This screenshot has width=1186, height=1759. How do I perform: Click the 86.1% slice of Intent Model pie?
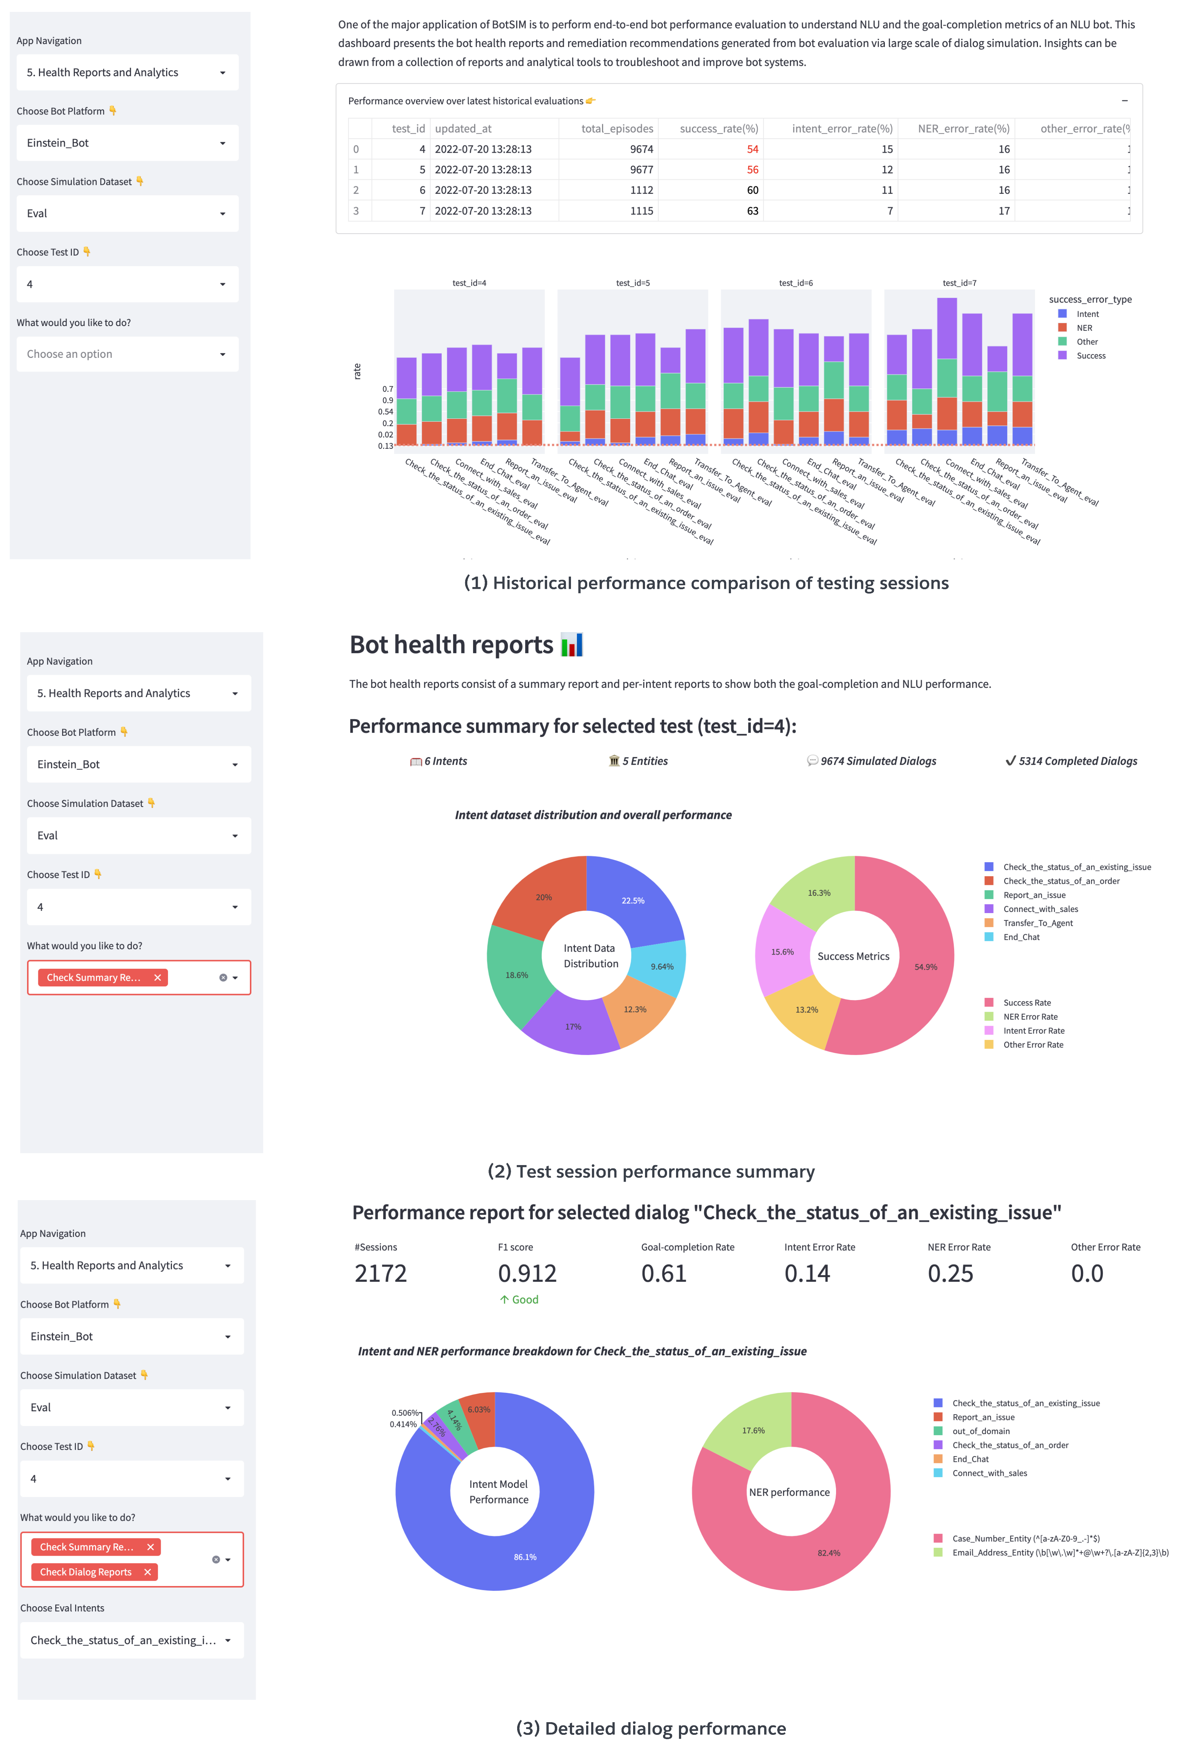coord(525,1556)
